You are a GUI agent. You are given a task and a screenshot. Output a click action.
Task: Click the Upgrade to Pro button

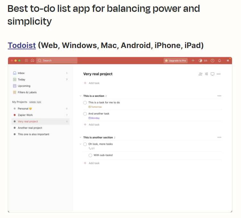(176, 61)
